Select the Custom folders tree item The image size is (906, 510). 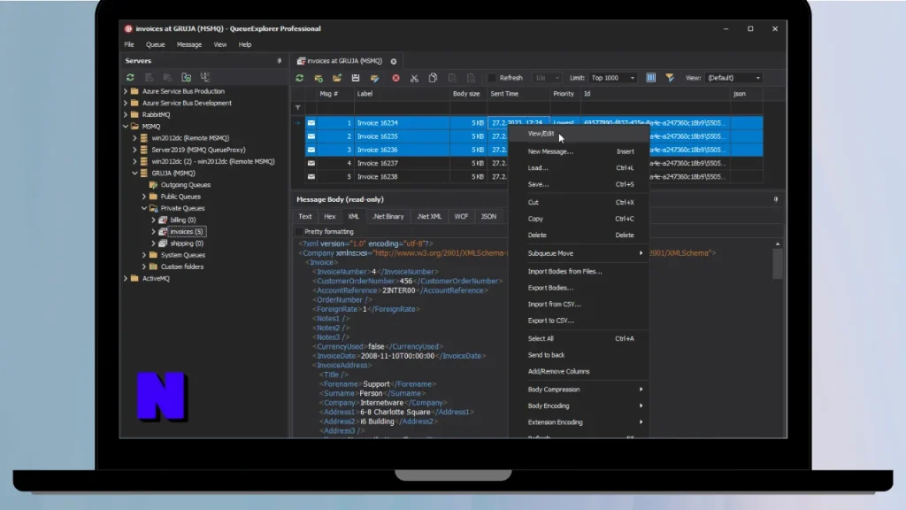click(182, 267)
